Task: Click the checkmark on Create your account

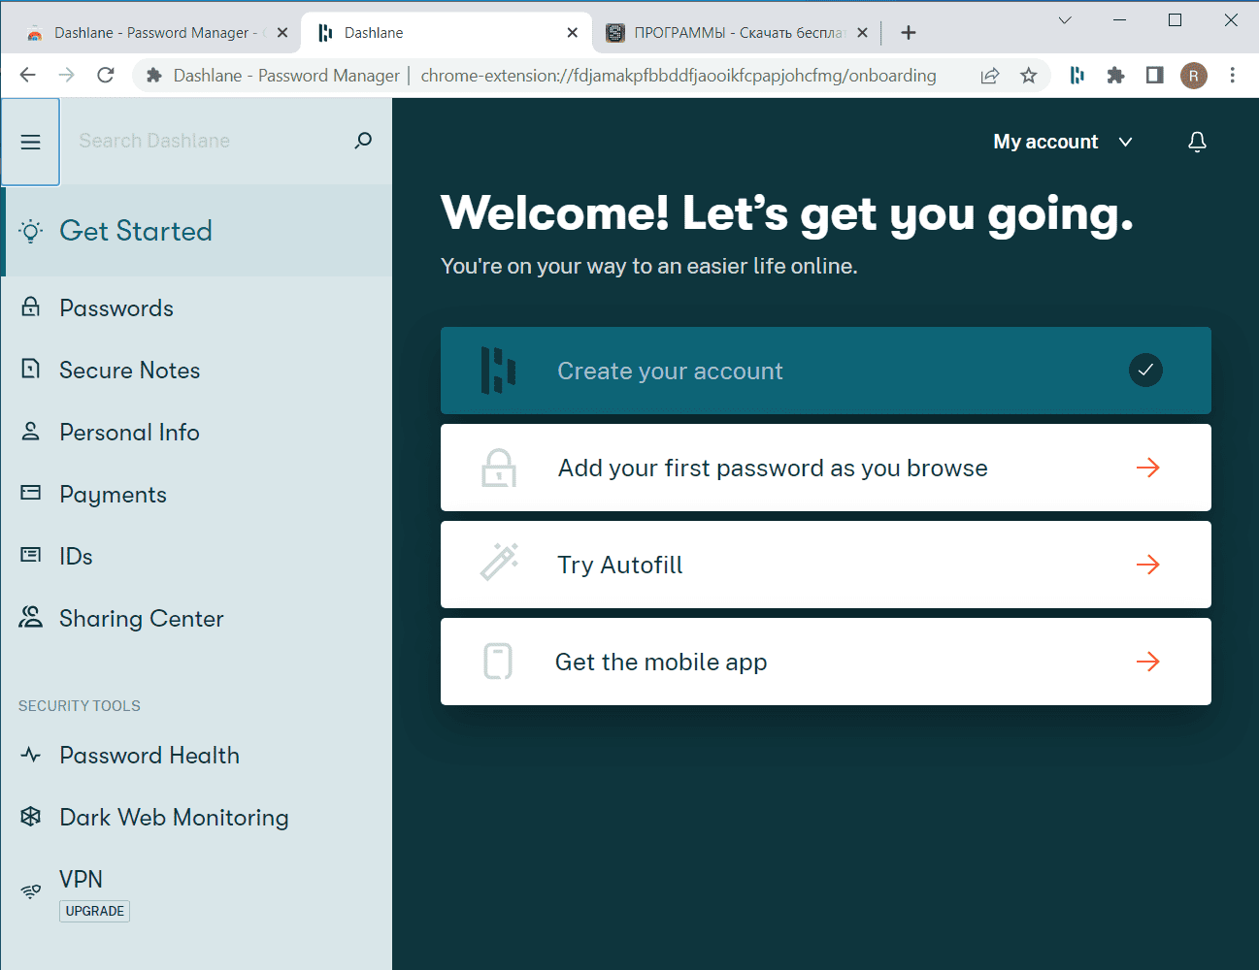Action: pos(1145,370)
